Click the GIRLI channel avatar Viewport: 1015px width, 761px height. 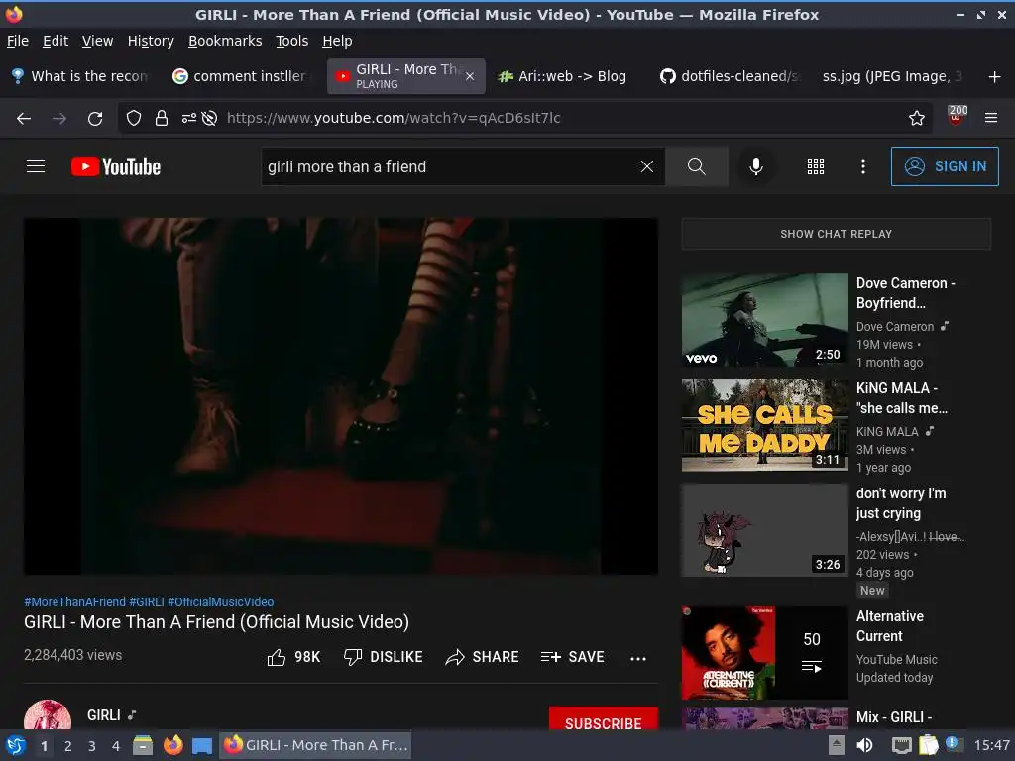pos(48,715)
